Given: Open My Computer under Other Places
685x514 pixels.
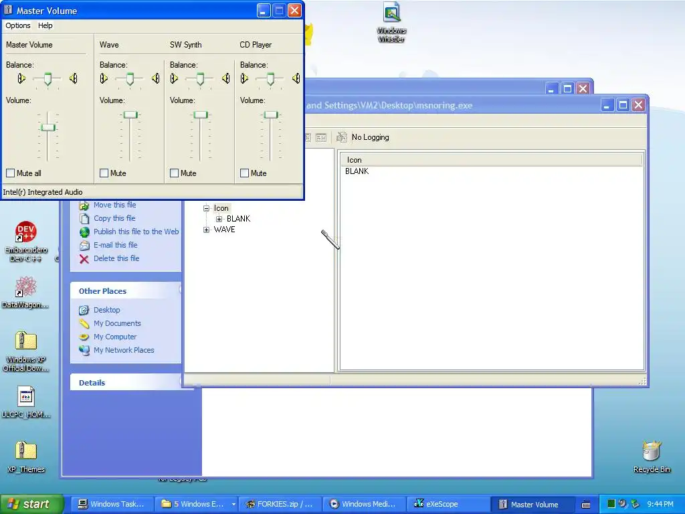Looking at the screenshot, I should pyautogui.click(x=115, y=337).
